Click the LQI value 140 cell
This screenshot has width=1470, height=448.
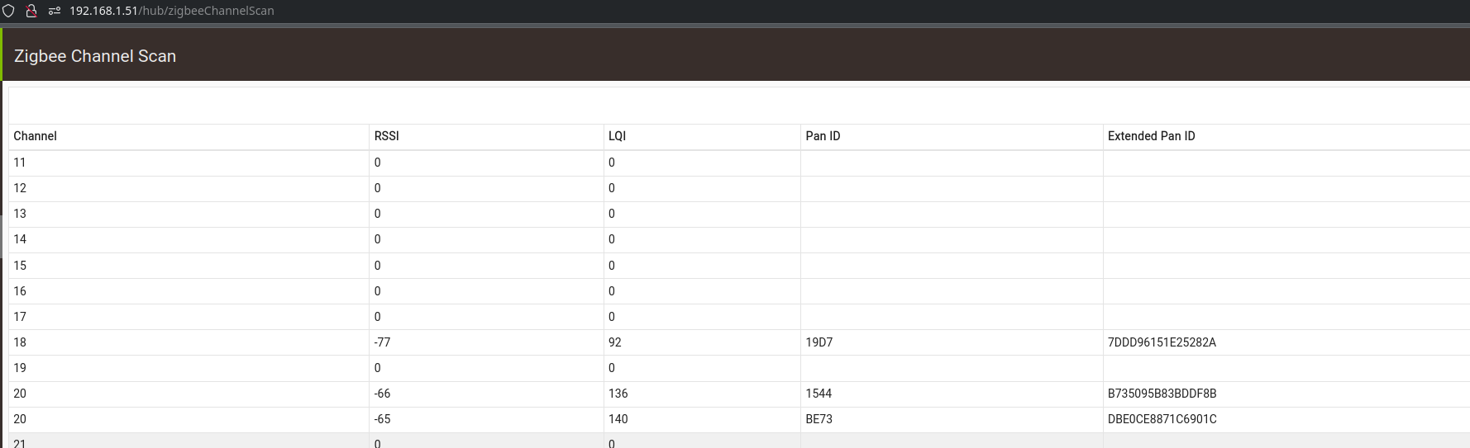pyautogui.click(x=702, y=419)
